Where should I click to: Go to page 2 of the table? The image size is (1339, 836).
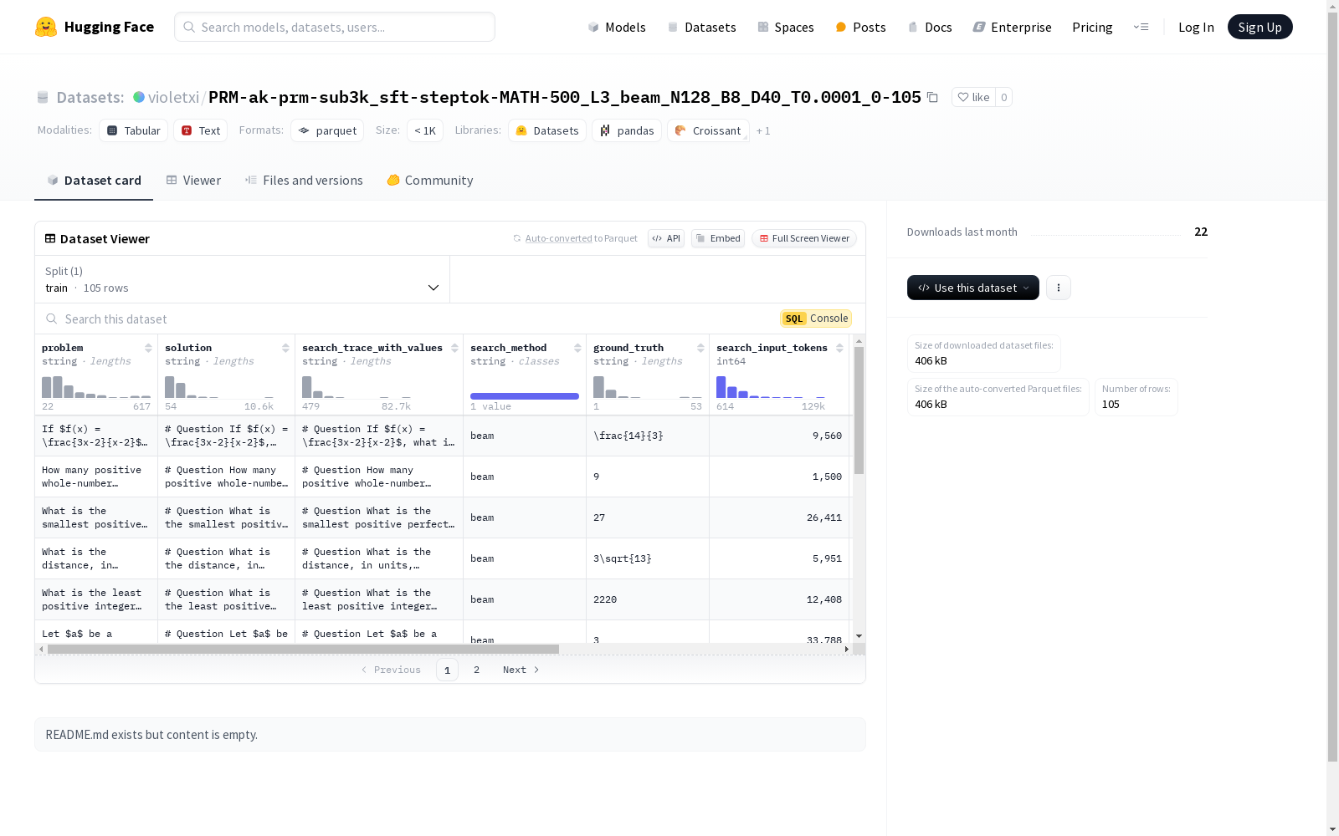pos(476,670)
